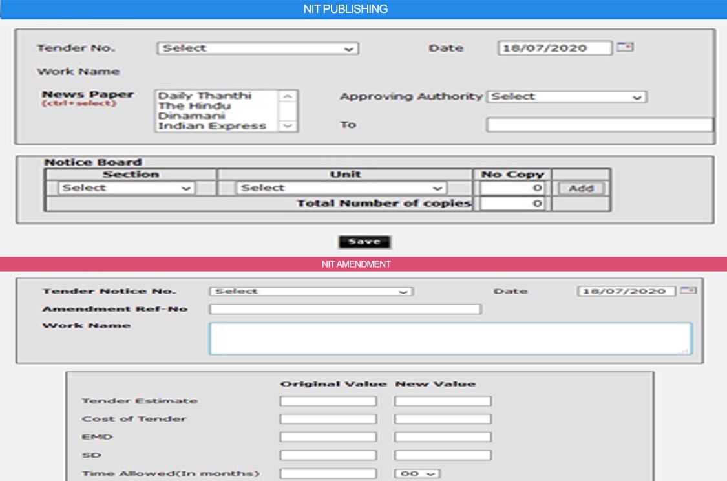Click the To input field
Screen dimensions: 727x481
(x=599, y=125)
